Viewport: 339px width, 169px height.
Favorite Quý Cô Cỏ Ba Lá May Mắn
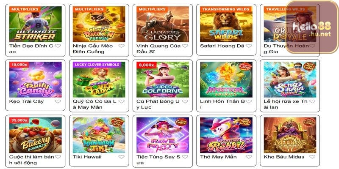coord(122,101)
